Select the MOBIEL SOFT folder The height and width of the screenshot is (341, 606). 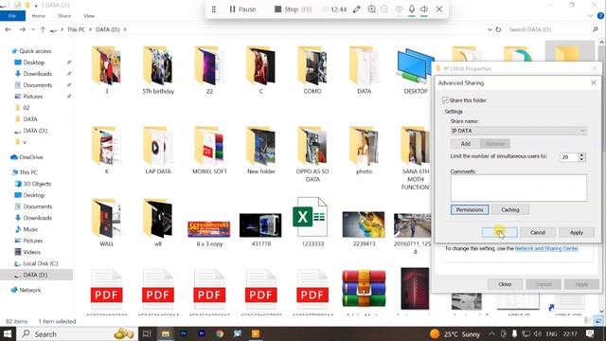click(x=209, y=150)
